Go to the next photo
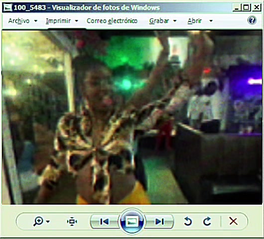Image resolution: width=264 pixels, height=239 pixels. [159, 222]
